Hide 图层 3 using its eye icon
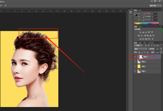 (x=135, y=57)
